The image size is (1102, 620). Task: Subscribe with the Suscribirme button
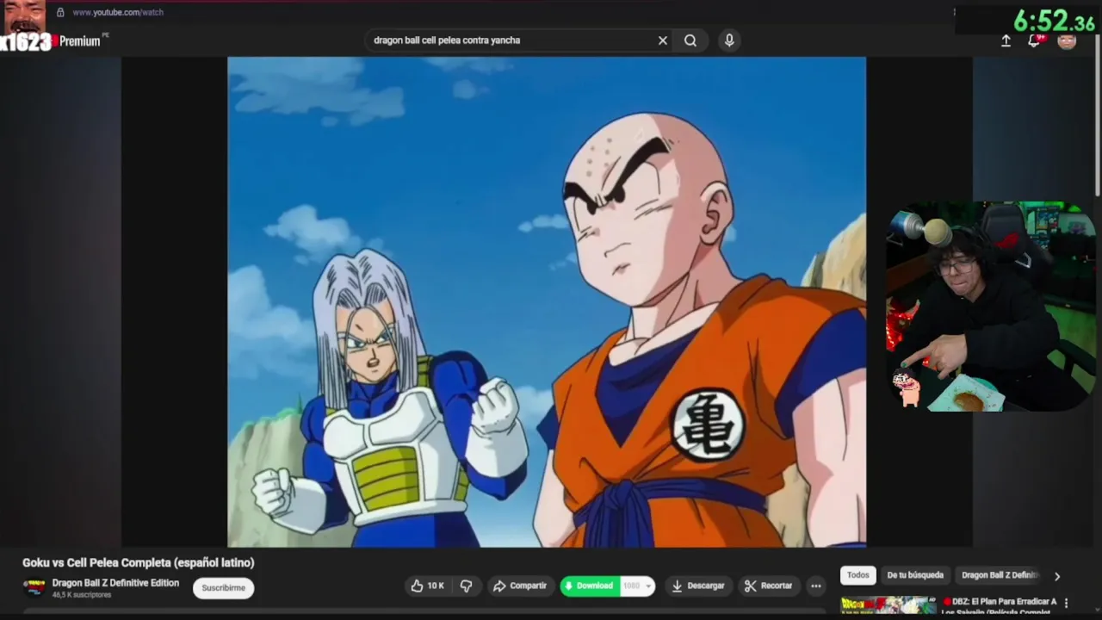pos(223,588)
